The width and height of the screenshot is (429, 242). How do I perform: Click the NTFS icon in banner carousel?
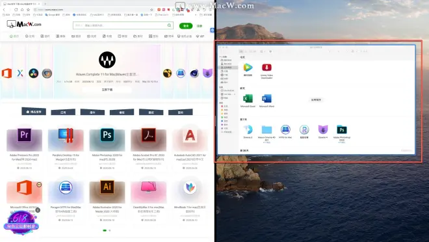(x=181, y=74)
